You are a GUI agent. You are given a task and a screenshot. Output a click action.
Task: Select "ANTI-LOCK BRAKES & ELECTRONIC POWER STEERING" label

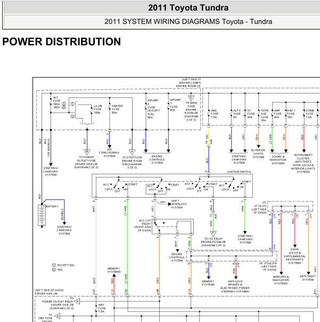click(x=235, y=286)
